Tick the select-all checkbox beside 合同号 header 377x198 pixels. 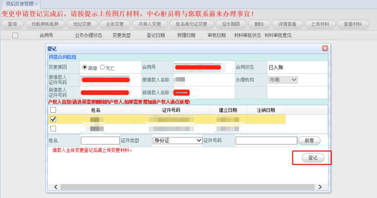click(15, 35)
